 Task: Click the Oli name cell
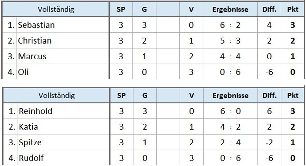click(23, 72)
